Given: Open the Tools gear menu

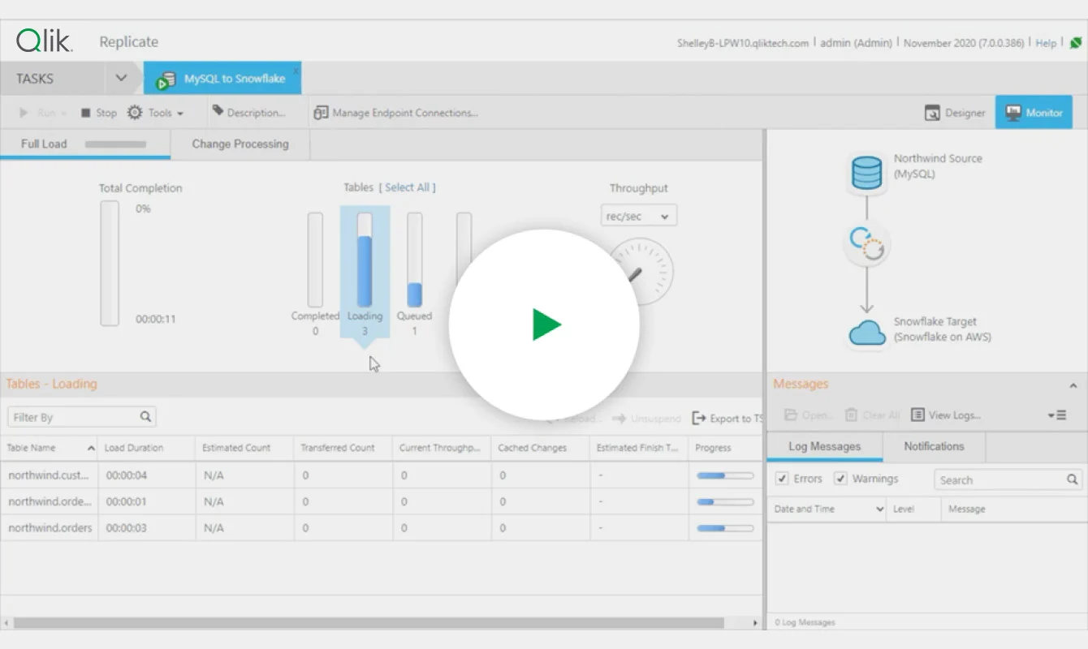Looking at the screenshot, I should (x=156, y=113).
